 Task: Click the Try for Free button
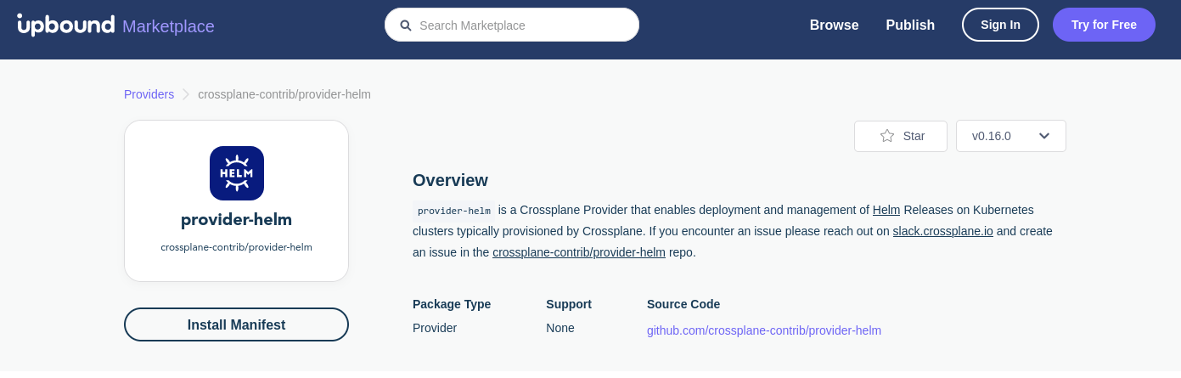(x=1104, y=25)
